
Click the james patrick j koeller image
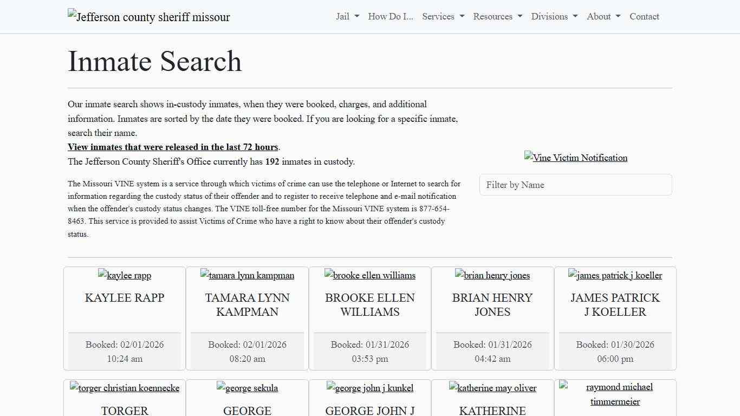(615, 275)
